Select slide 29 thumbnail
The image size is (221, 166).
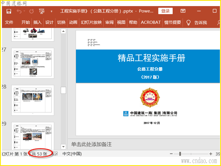[33, 136]
